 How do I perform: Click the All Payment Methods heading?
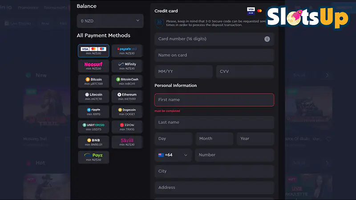104,36
